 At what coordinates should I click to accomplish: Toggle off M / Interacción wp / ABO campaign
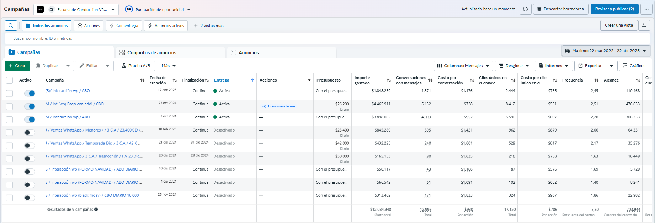[30, 119]
